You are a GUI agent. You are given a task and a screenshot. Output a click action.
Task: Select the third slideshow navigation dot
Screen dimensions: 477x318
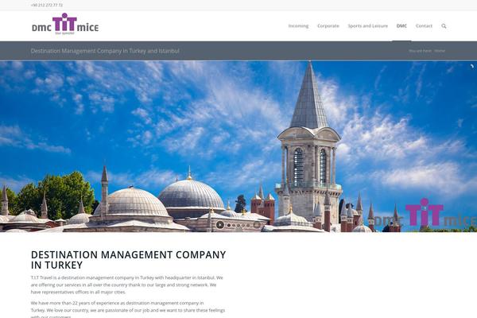point(238,225)
